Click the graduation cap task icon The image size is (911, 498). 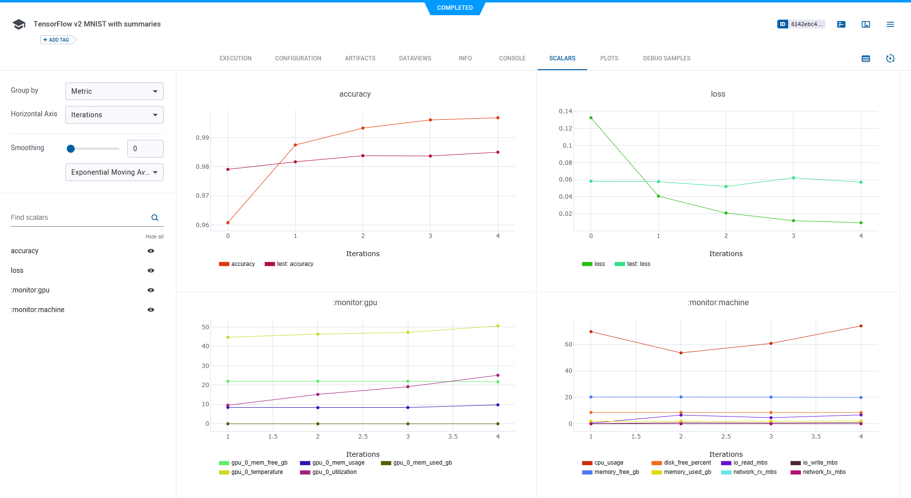pos(19,25)
